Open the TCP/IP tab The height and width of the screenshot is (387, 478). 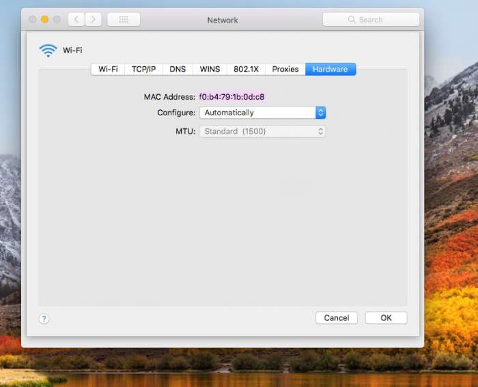tap(143, 69)
